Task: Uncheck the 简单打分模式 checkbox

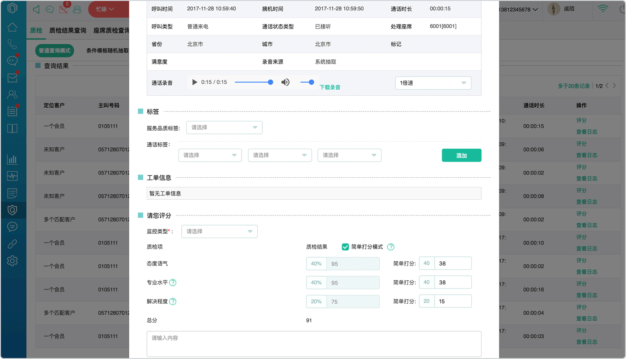Action: 345,247
